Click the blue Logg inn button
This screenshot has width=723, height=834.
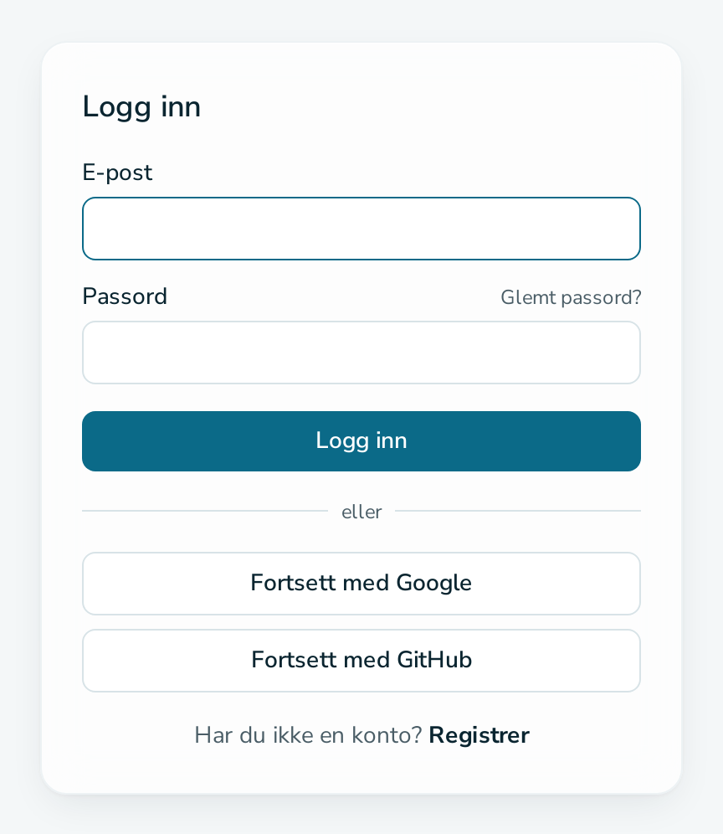tap(361, 441)
